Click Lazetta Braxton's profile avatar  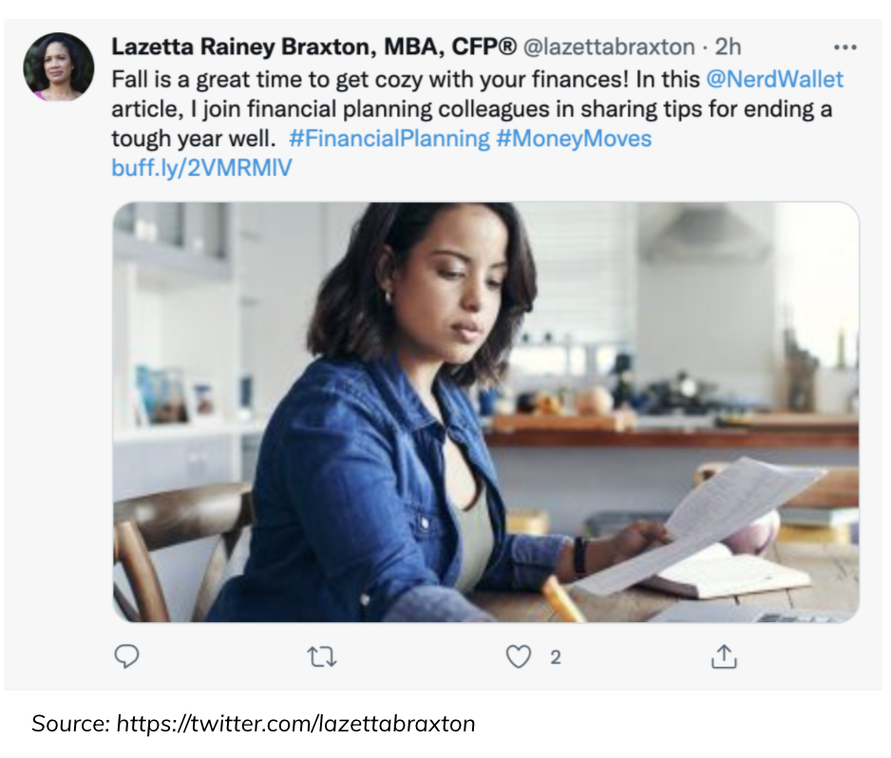(x=59, y=66)
